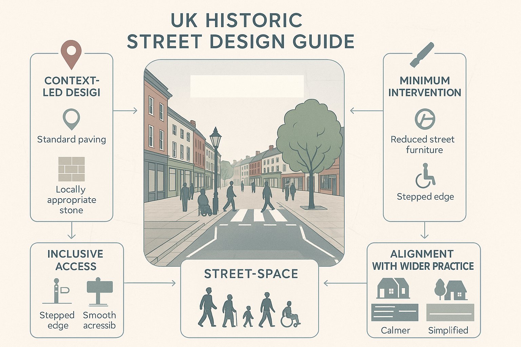Click the brick wall stone icon
The width and height of the screenshot is (521, 347).
coord(71,169)
